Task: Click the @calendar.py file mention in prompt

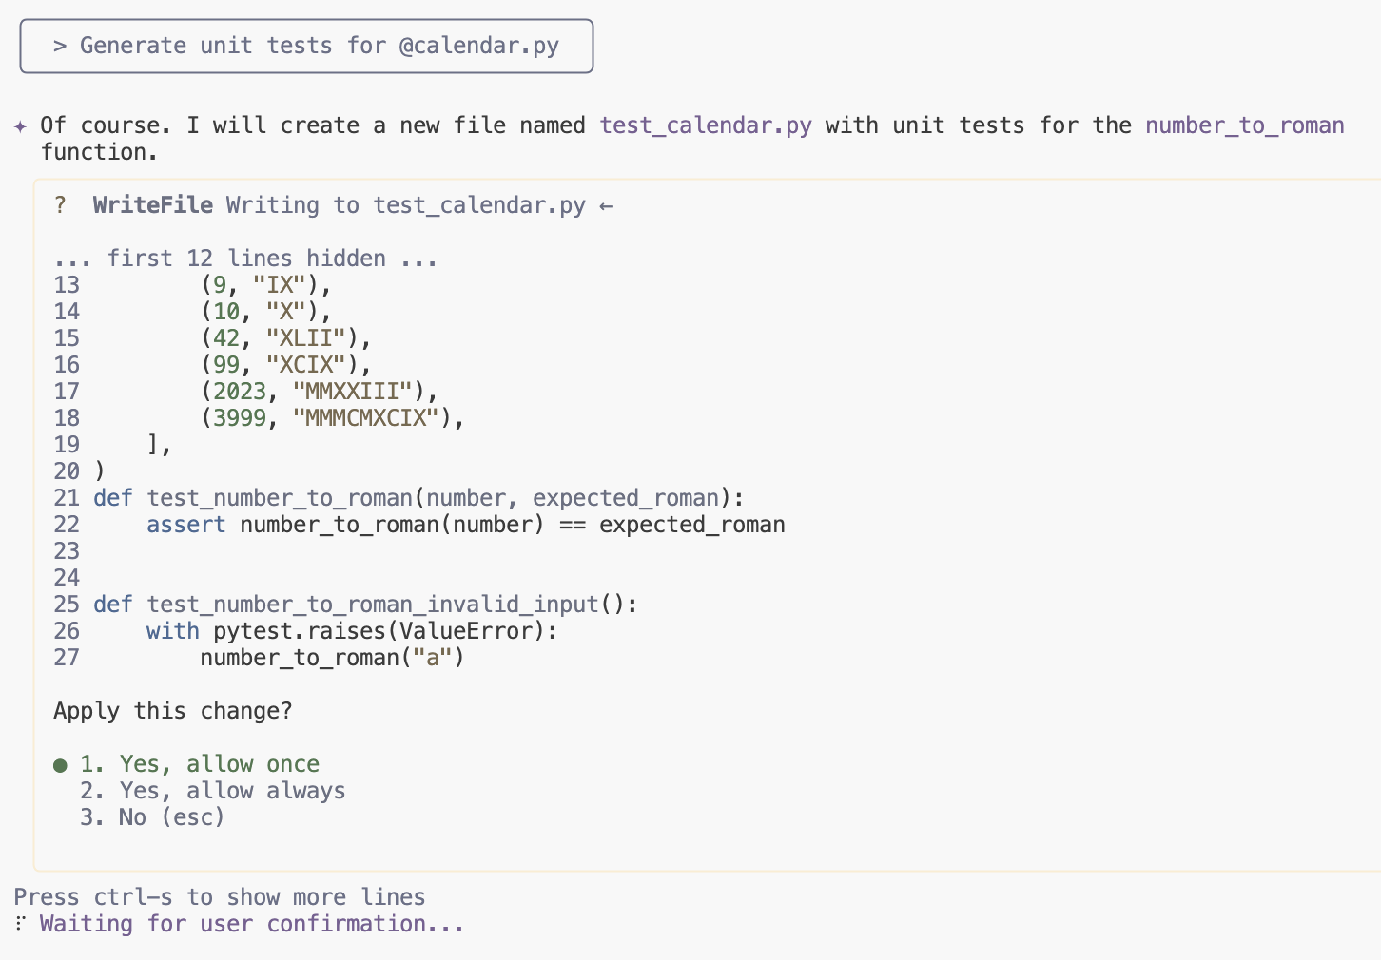Action: pos(478,46)
